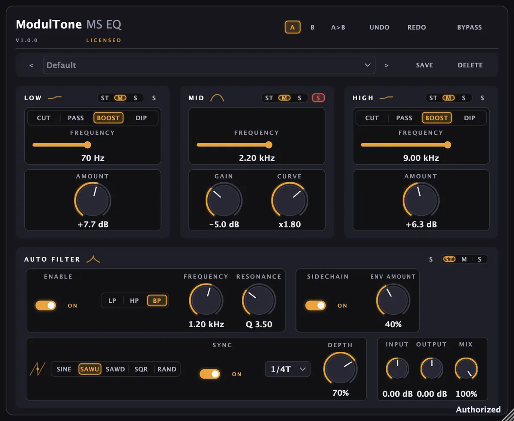Set LOW band channel to ST
The height and width of the screenshot is (421, 514).
click(x=105, y=98)
